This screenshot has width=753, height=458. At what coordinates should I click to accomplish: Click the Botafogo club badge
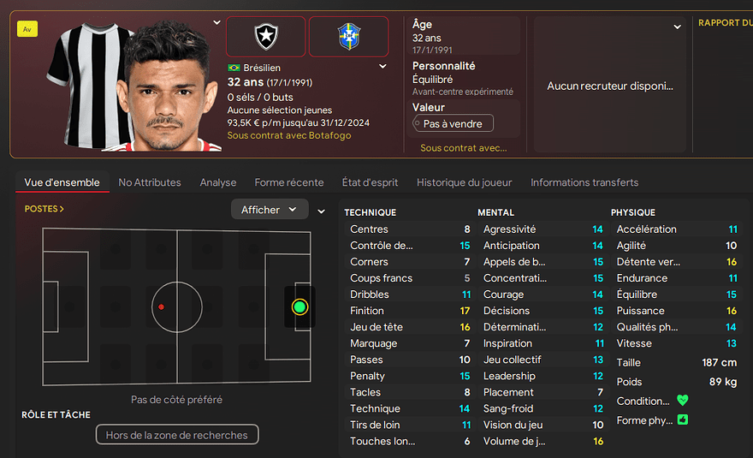[x=265, y=36]
